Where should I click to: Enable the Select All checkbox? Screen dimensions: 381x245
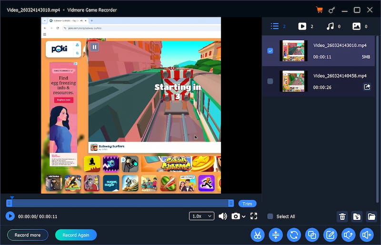270,216
